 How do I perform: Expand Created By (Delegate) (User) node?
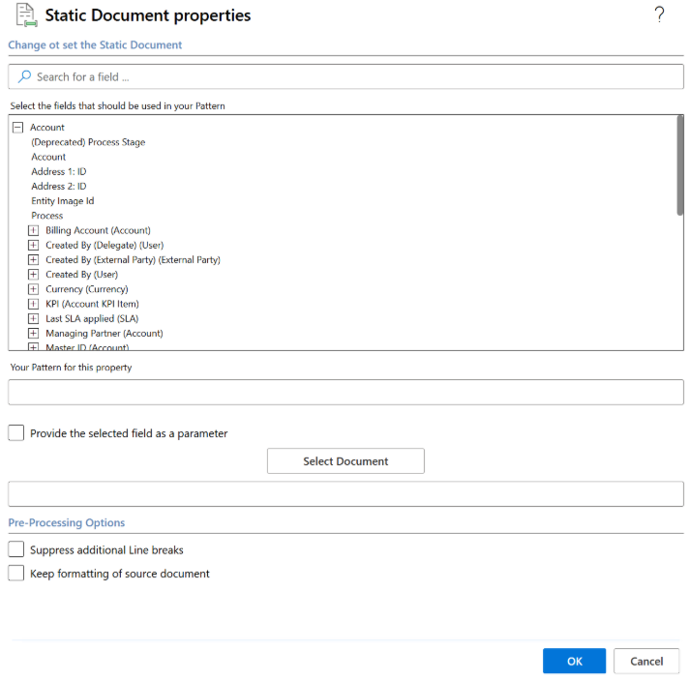[x=34, y=246]
